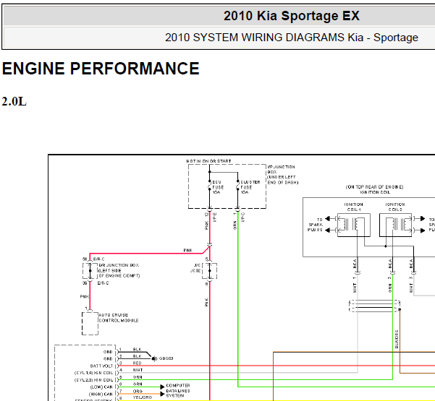Click 'E/R JUNCTION BOX (LEFT SIDE OF ENGINE COMPT)' label
Viewport: 435px width, 401px height.
[119, 270]
